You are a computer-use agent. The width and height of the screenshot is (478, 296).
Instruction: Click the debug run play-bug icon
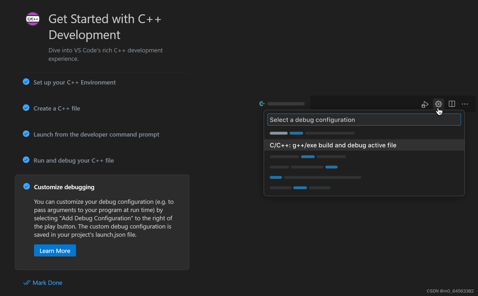pos(425,104)
